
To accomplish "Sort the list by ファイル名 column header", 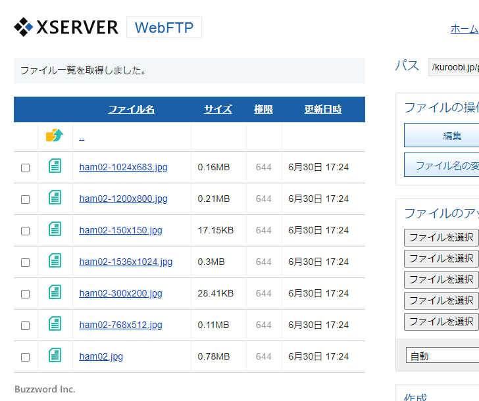I will (x=131, y=109).
